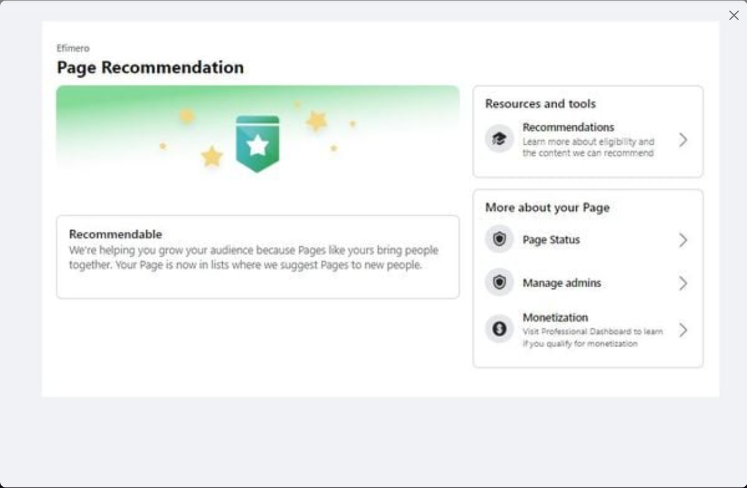Close the Page Recommendation dialog
Screen dimensions: 747x488
coord(733,15)
